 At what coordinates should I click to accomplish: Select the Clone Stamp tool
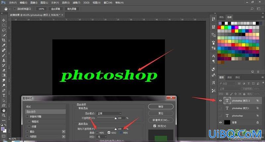click(x=4, y=60)
